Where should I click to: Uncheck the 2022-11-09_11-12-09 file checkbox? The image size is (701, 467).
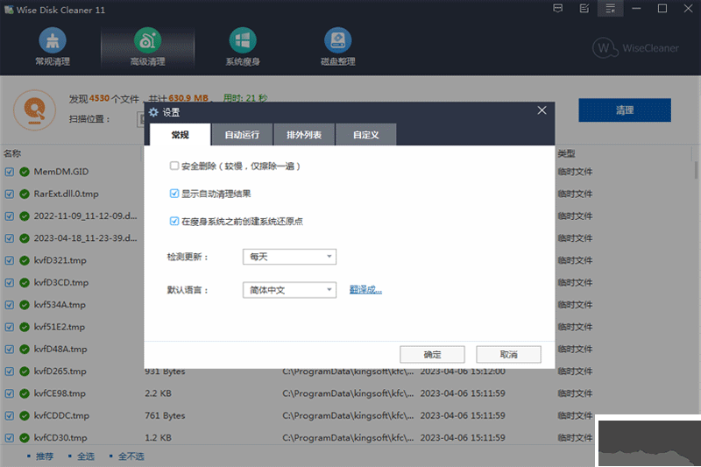(10, 216)
